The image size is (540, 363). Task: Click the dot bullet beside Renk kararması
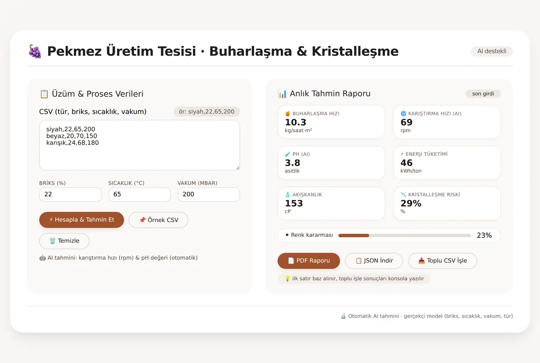click(287, 235)
